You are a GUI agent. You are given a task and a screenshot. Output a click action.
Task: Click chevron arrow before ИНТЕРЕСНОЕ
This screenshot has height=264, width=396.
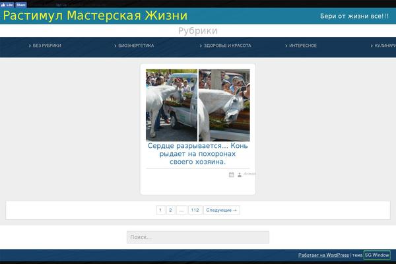(x=286, y=46)
